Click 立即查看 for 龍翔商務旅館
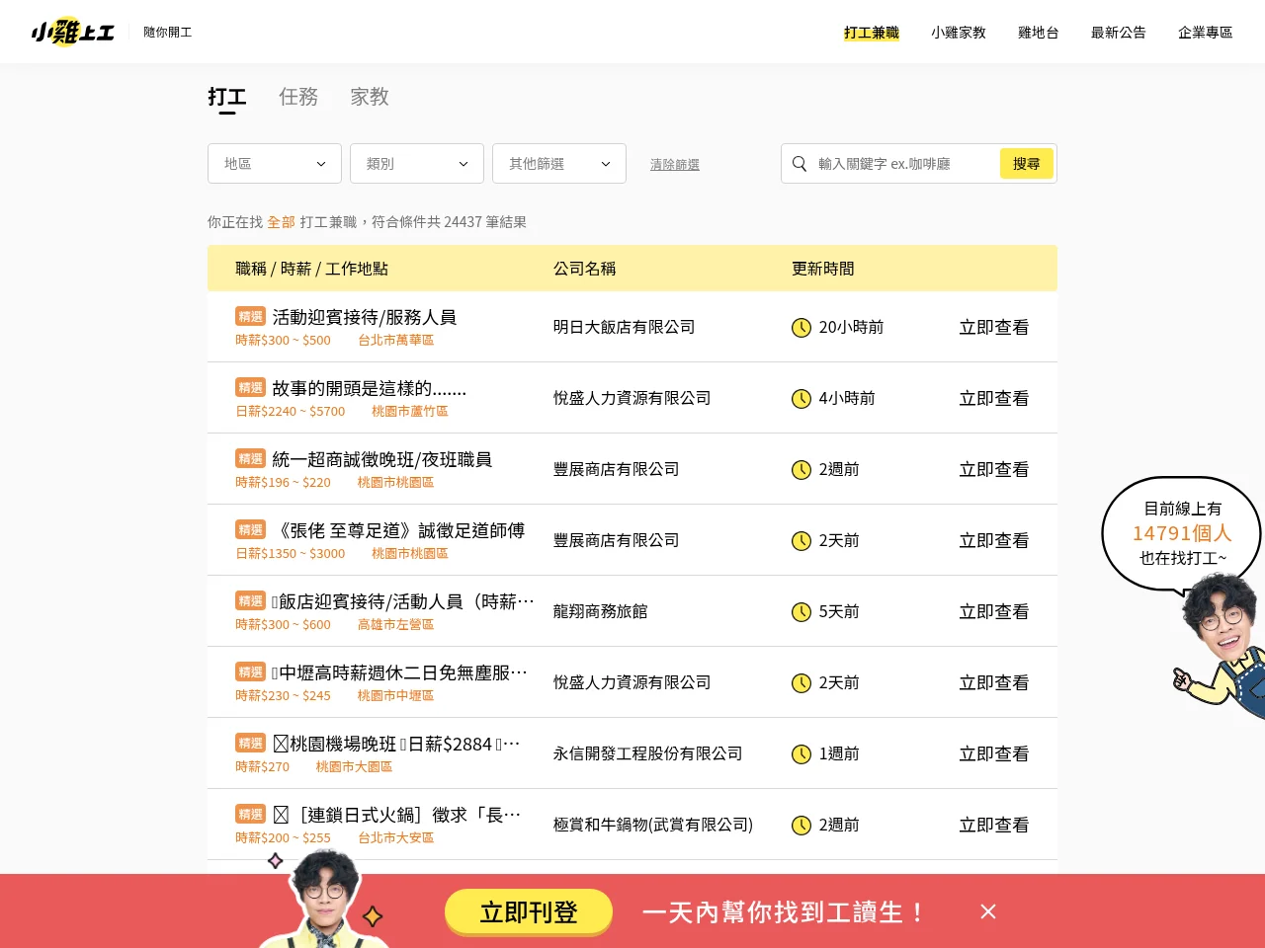Screen dimensions: 1265x948 [x=994, y=611]
